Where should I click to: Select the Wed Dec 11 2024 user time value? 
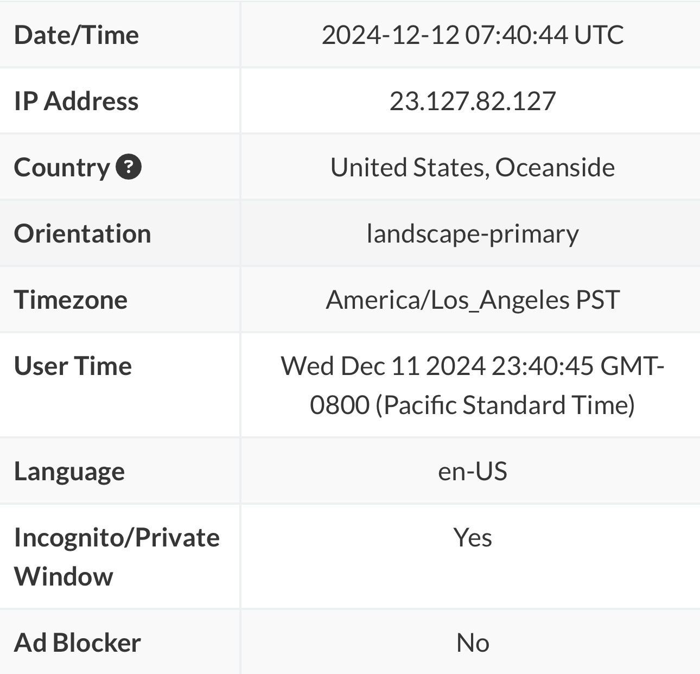pyautogui.click(x=472, y=385)
